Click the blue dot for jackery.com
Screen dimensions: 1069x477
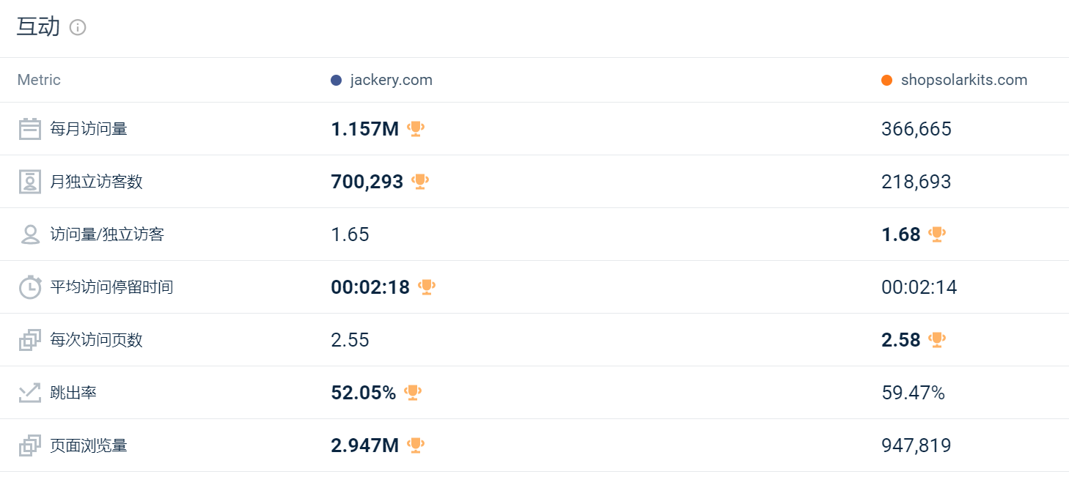337,81
